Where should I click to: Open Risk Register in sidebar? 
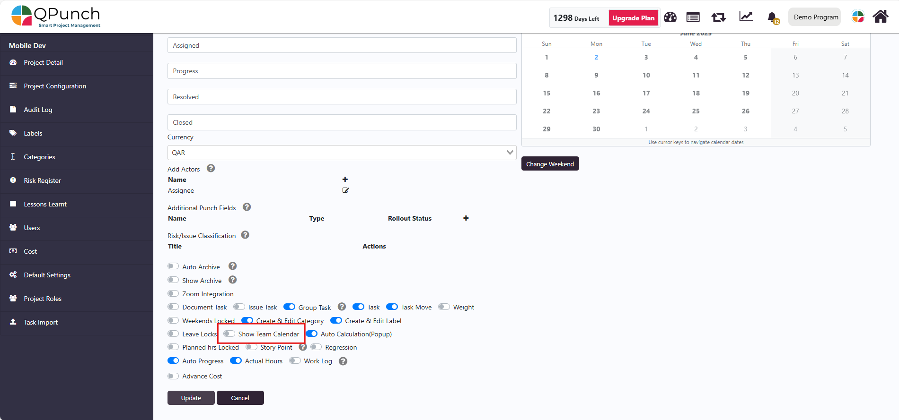(x=77, y=181)
